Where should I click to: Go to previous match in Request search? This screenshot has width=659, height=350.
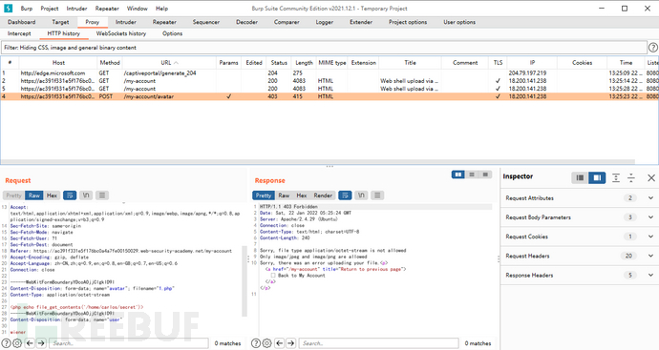point(30,343)
